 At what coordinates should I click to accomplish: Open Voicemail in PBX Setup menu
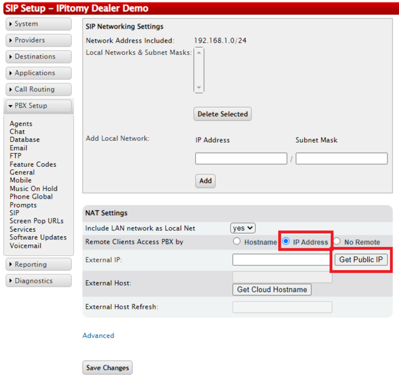[x=25, y=246]
